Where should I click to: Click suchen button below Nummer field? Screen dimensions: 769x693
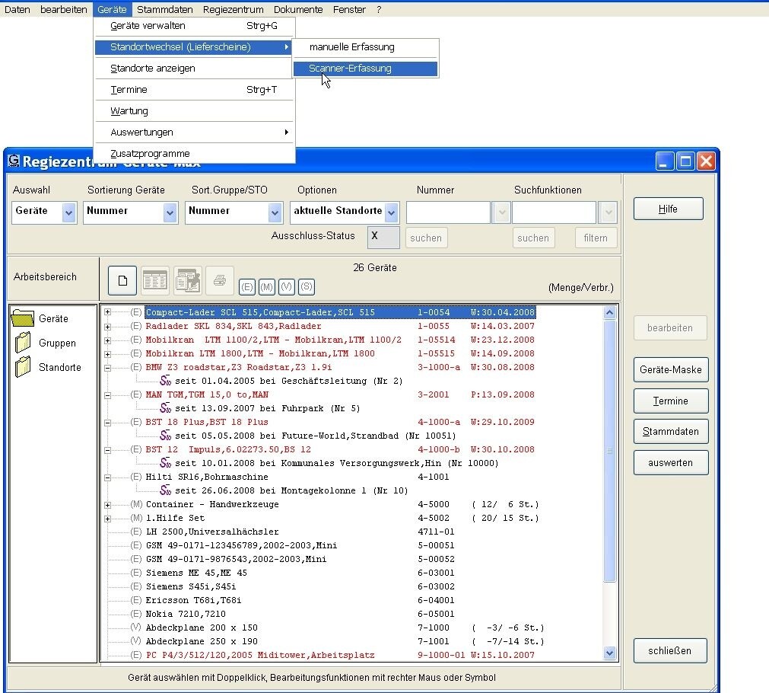tap(426, 238)
